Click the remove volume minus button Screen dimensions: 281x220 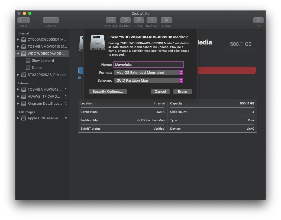[x=55, y=21]
